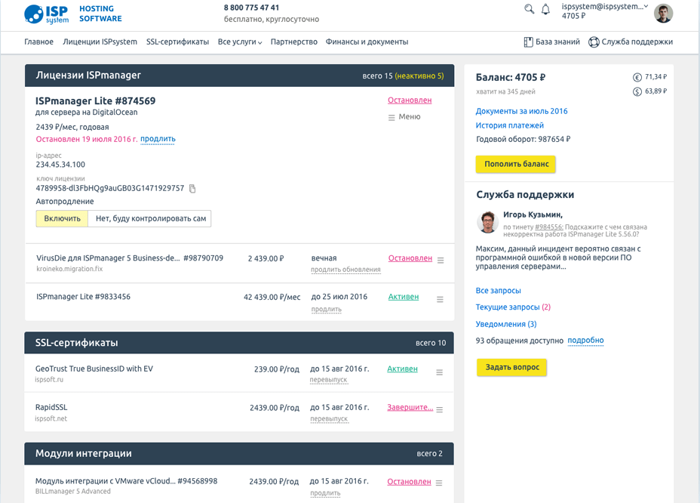Click the Задать вопрос button
Screen dimensions: 700x503
point(511,367)
